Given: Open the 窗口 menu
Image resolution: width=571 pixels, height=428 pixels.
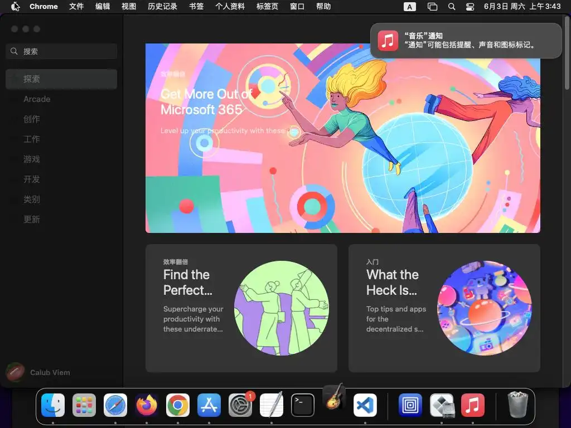Looking at the screenshot, I should pyautogui.click(x=297, y=7).
